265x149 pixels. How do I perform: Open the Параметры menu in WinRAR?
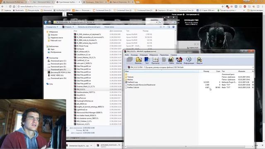164,55
